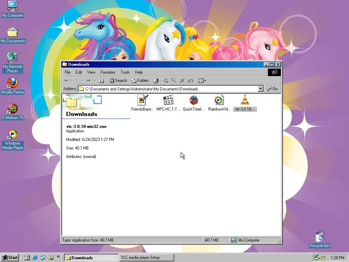Click the Downloads window folder title icon
The image size is (349, 262).
(64, 64)
